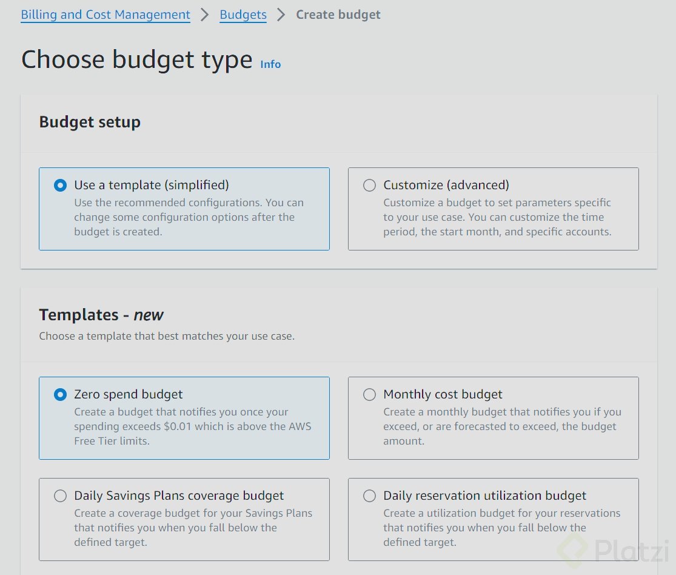Choose Daily Savings Plans coverage budget radio
Viewport: 676px width, 575px height.
coord(60,496)
